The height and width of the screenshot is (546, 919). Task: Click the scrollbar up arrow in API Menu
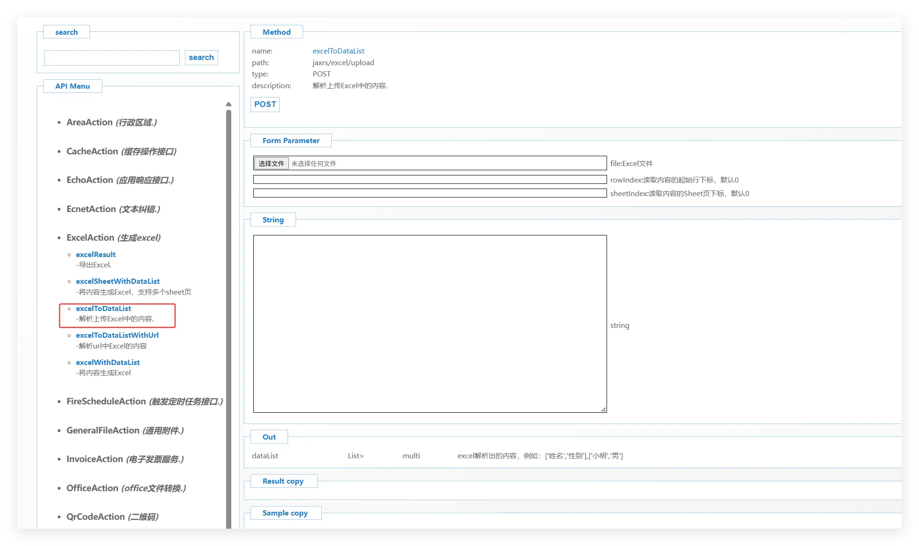point(228,104)
